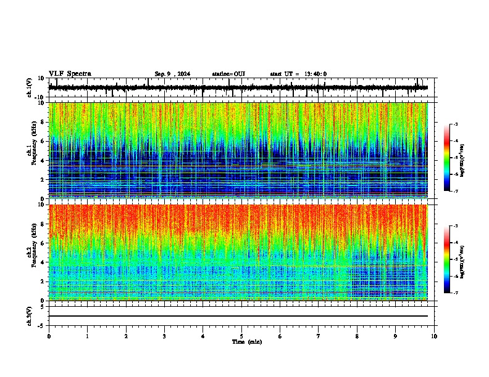Click the "-5" tick on ch.3(V) axis
This screenshot has height=377, width=489.
(x=41, y=326)
